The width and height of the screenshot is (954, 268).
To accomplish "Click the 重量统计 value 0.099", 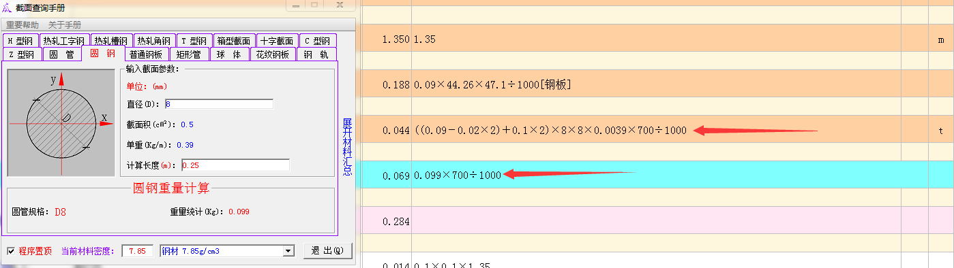I will (x=239, y=212).
